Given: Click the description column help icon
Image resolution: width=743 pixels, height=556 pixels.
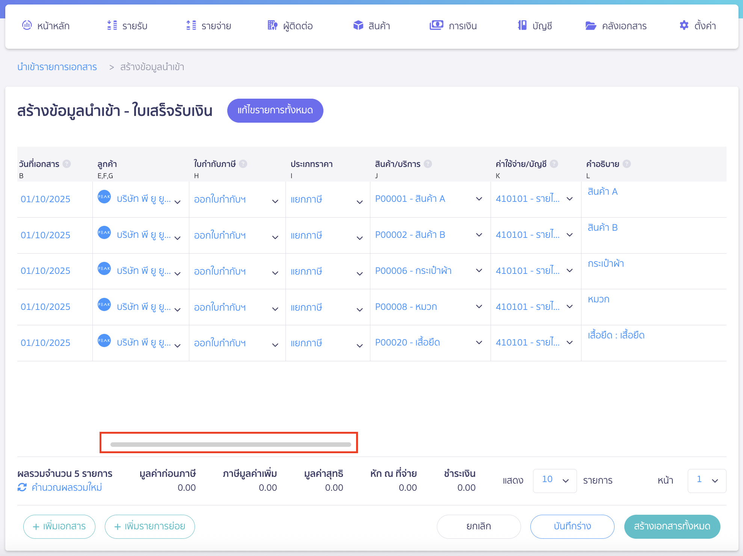Looking at the screenshot, I should pos(627,164).
